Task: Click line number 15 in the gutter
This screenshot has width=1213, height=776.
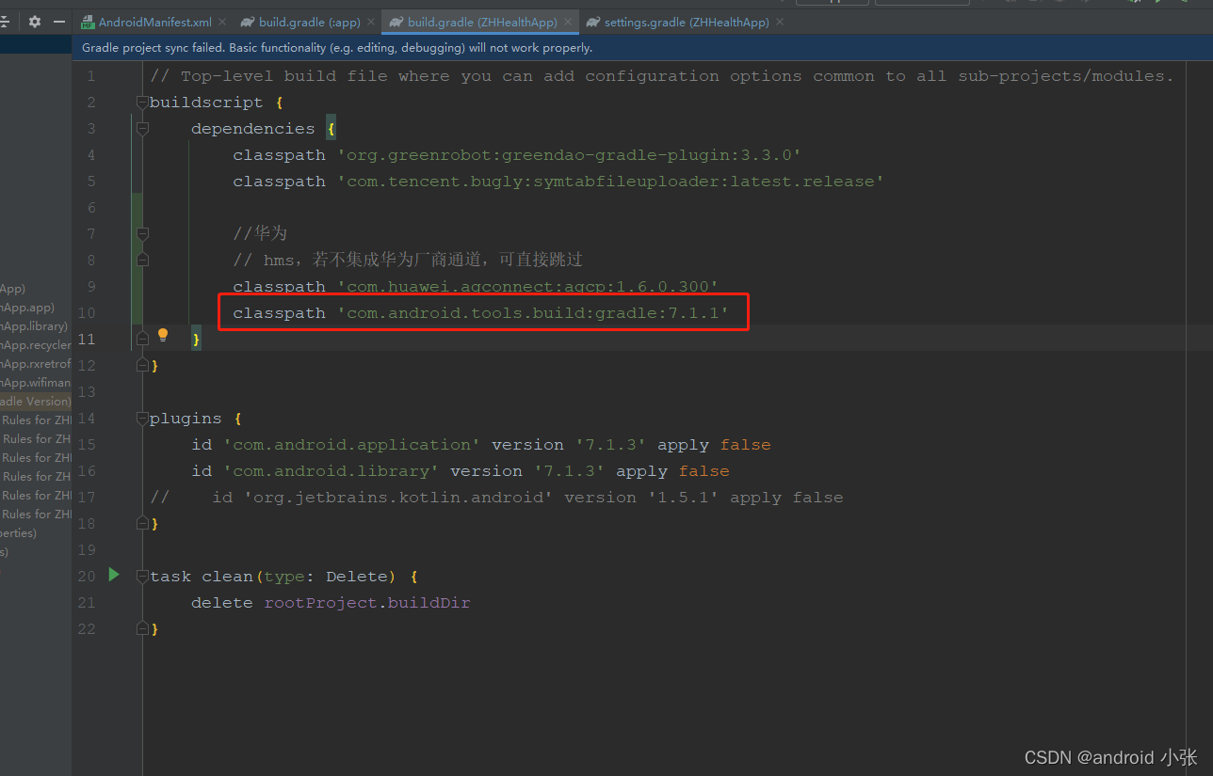Action: pos(86,444)
